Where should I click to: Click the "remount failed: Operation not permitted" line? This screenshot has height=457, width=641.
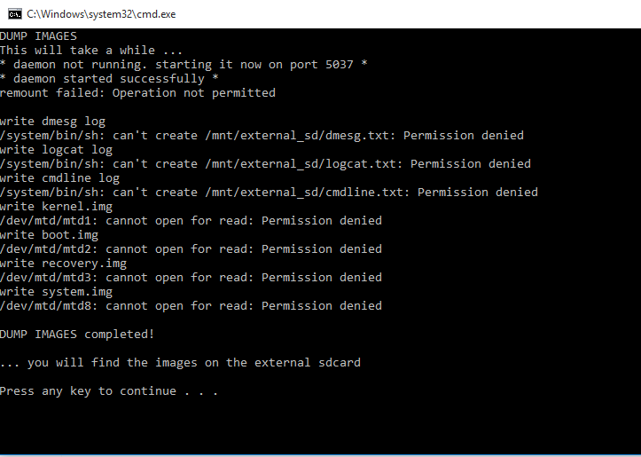tap(137, 93)
